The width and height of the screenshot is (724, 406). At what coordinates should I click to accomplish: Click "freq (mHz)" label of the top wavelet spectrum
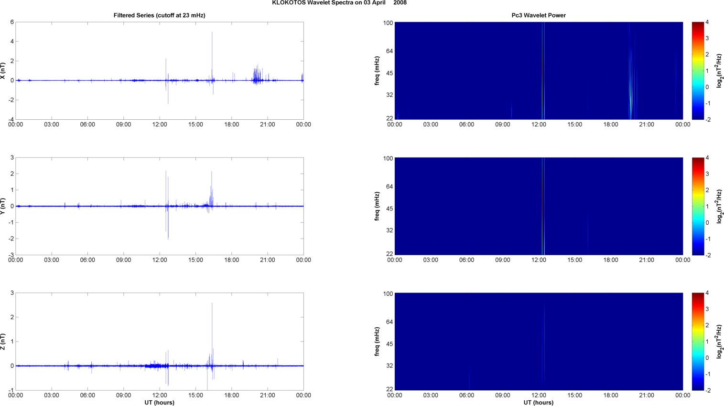pos(377,71)
